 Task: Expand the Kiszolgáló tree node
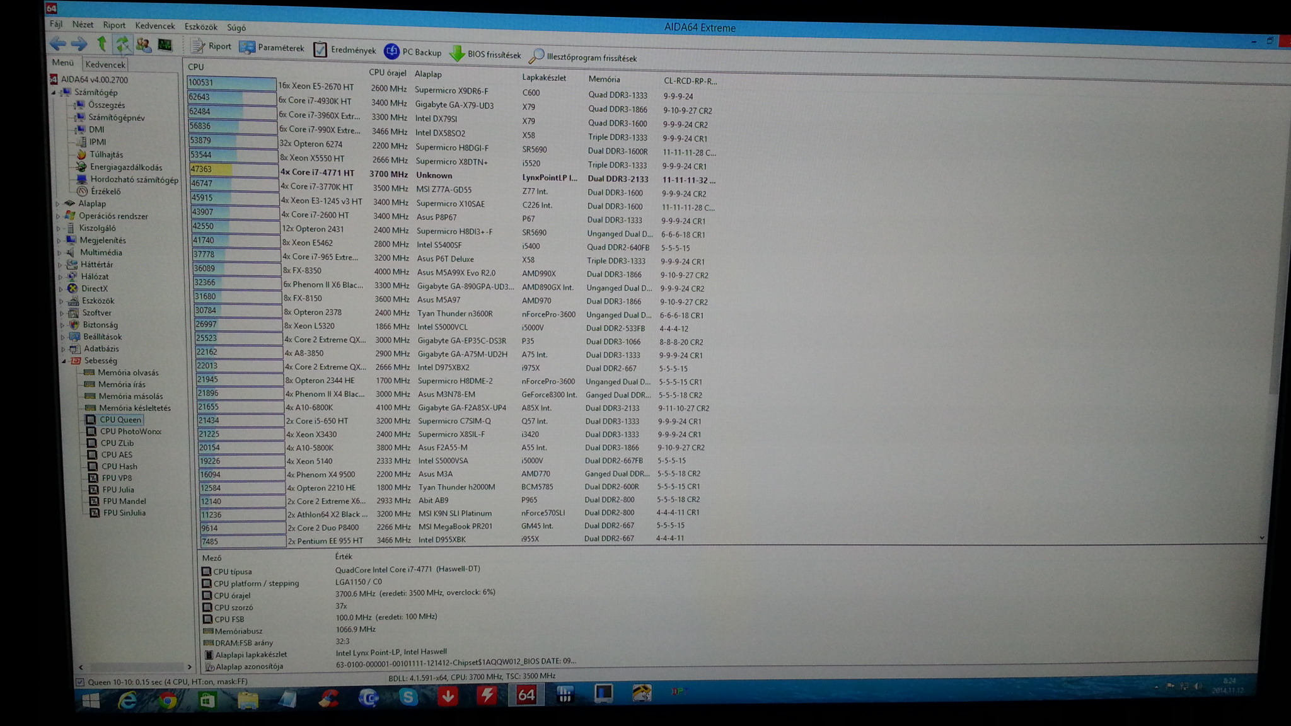pyautogui.click(x=59, y=228)
